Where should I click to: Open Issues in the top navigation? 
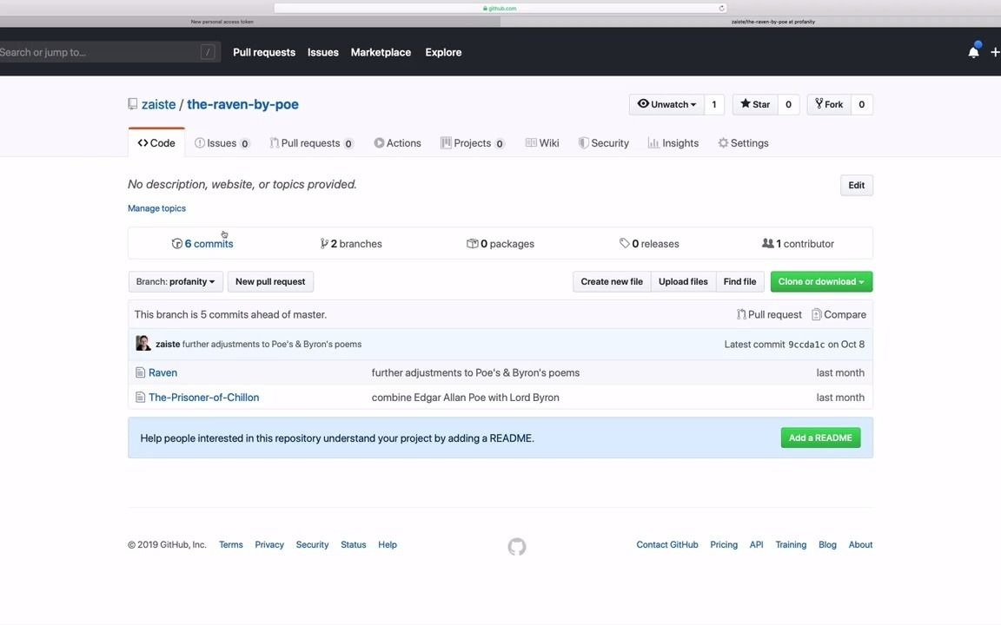[323, 52]
